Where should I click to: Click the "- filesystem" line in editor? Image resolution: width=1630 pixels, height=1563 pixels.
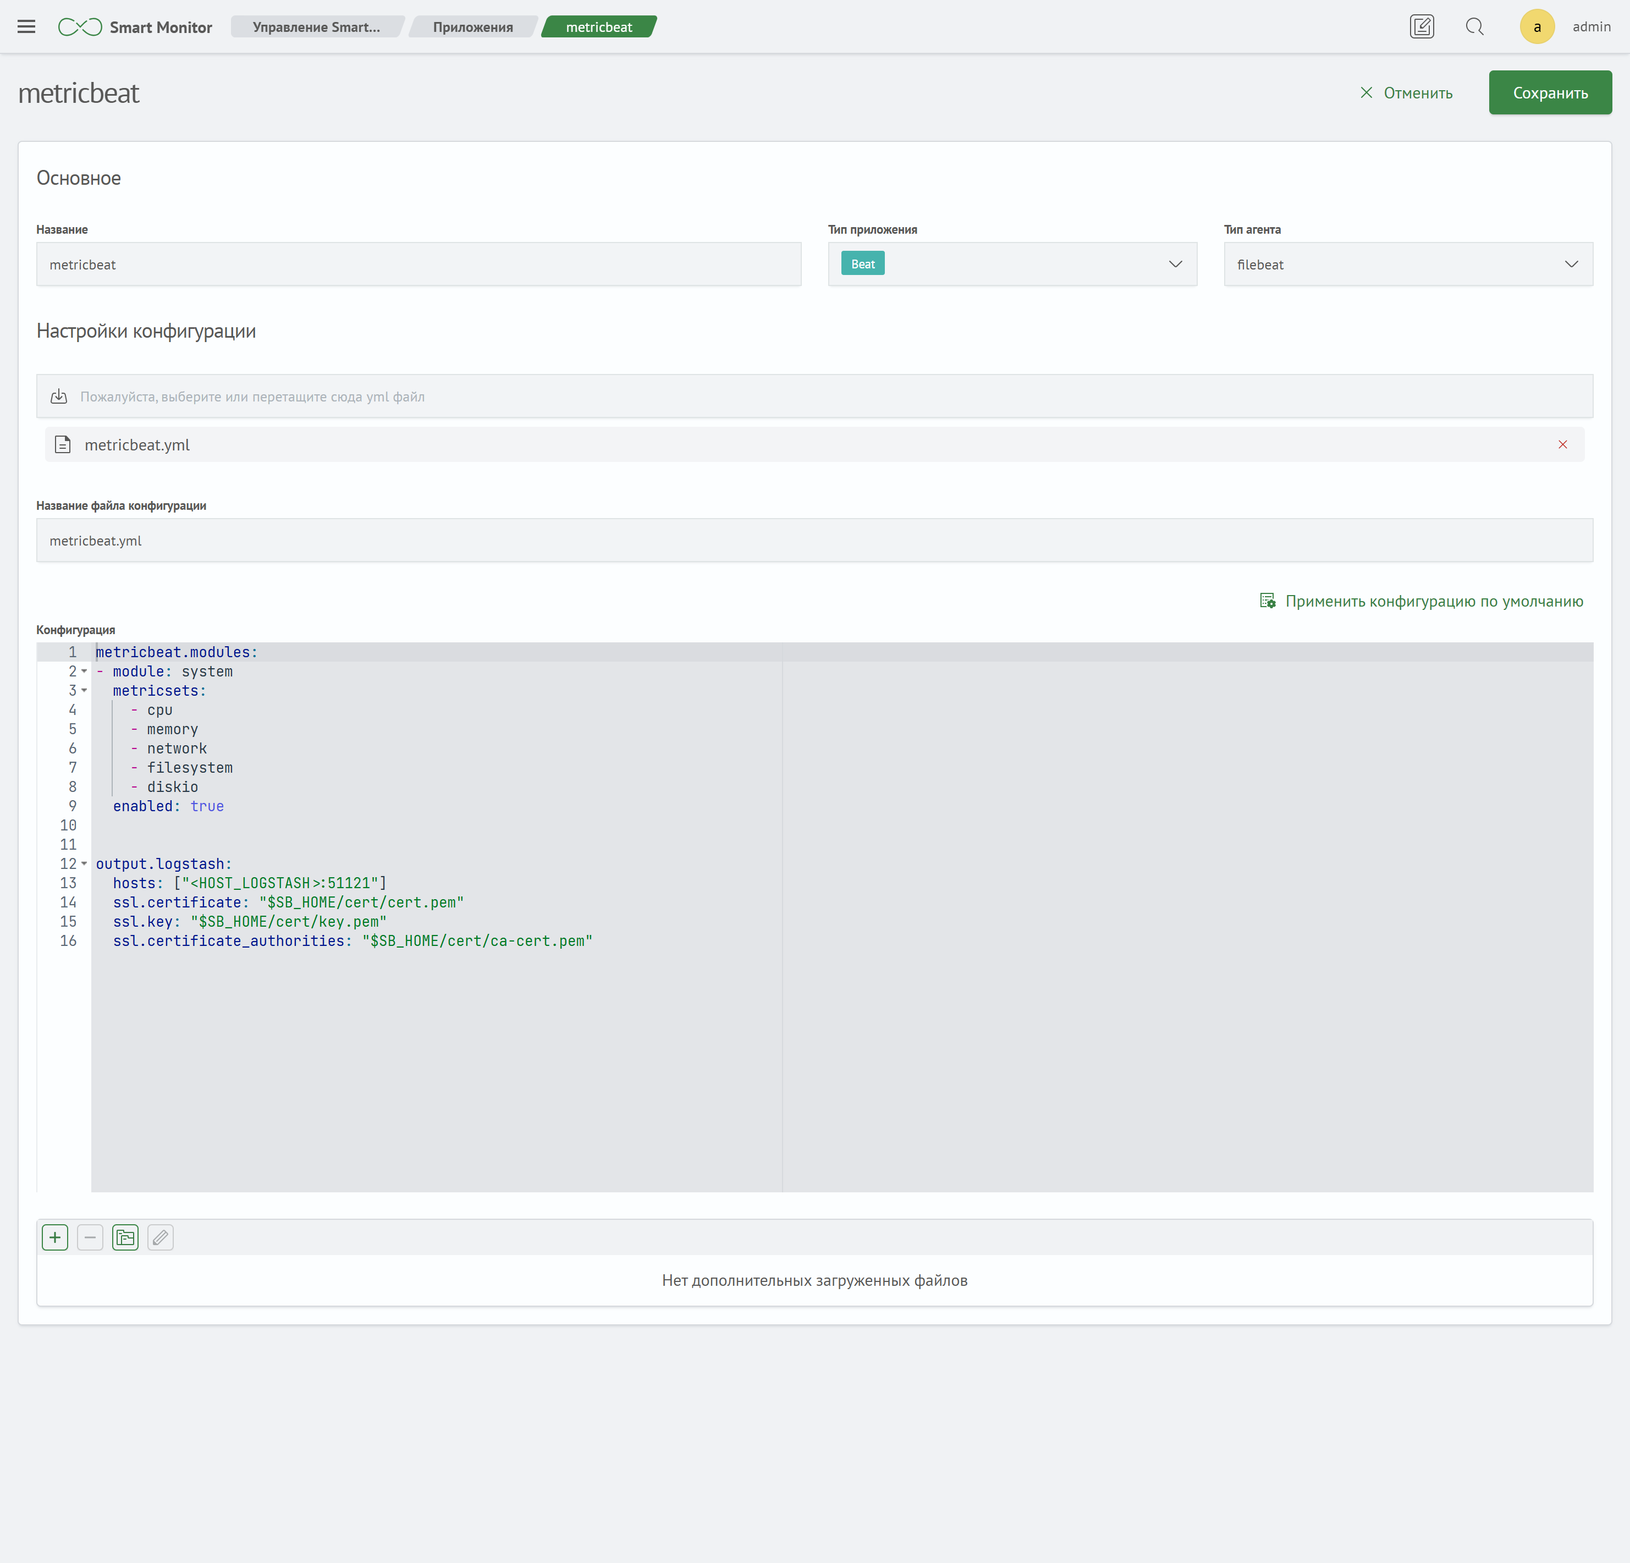pos(181,767)
